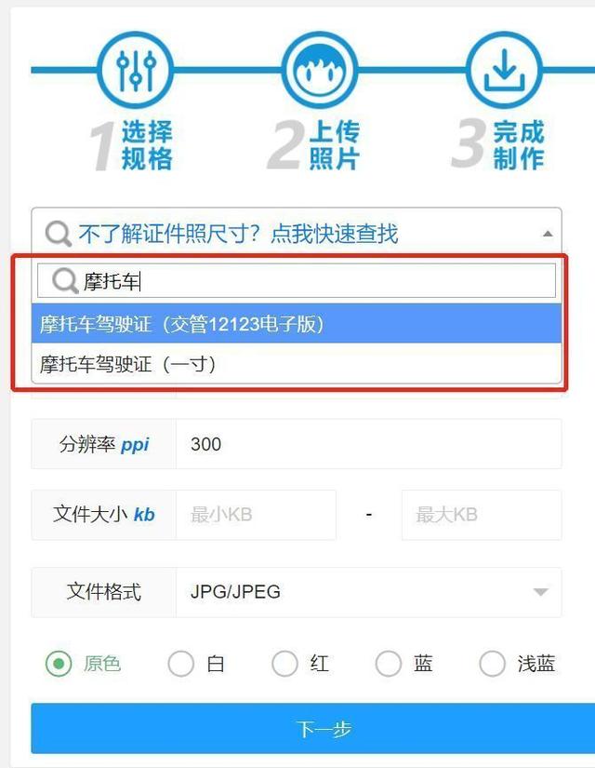Choose the 蓝 background color option
This screenshot has height=768, width=595.
[x=389, y=664]
